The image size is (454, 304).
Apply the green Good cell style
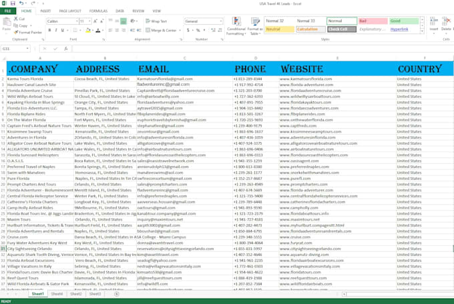404,21
